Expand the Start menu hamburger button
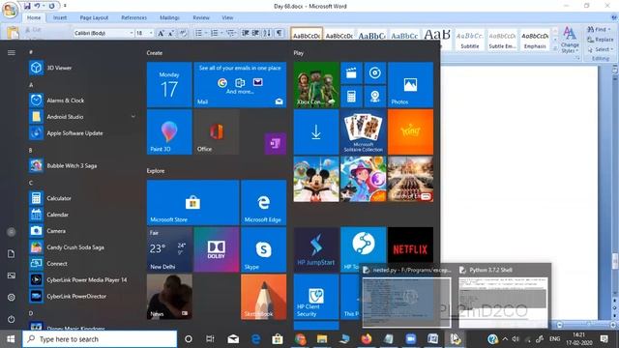619x348 pixels. coord(11,52)
